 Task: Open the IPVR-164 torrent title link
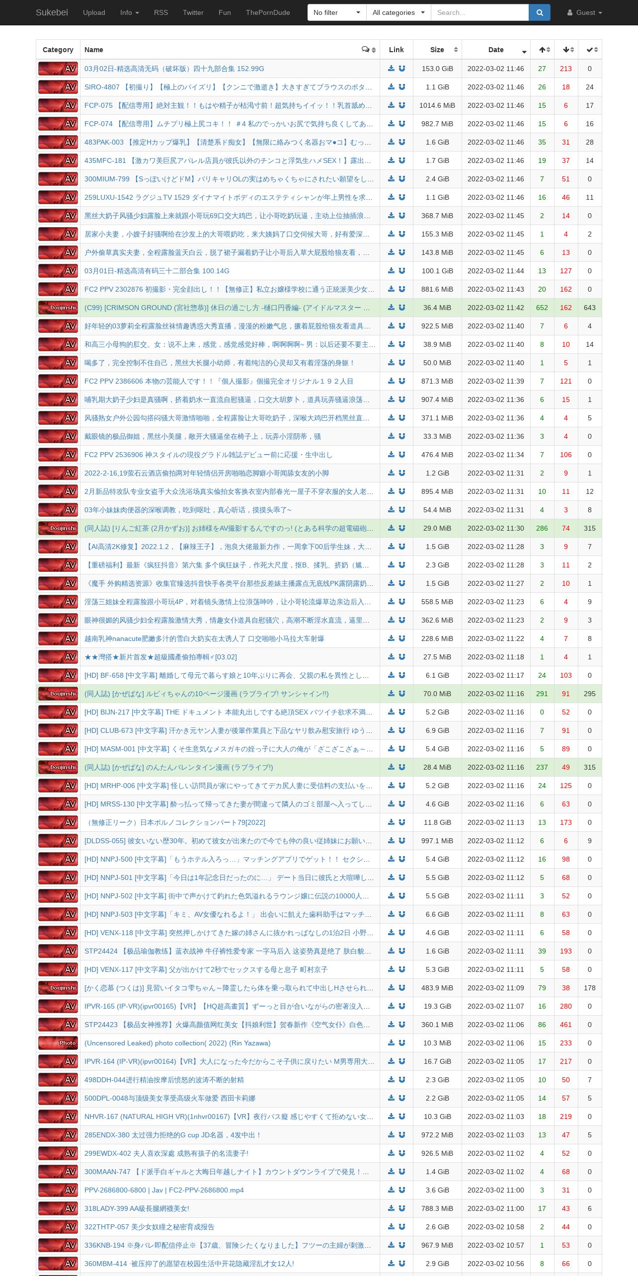pyautogui.click(x=230, y=1061)
